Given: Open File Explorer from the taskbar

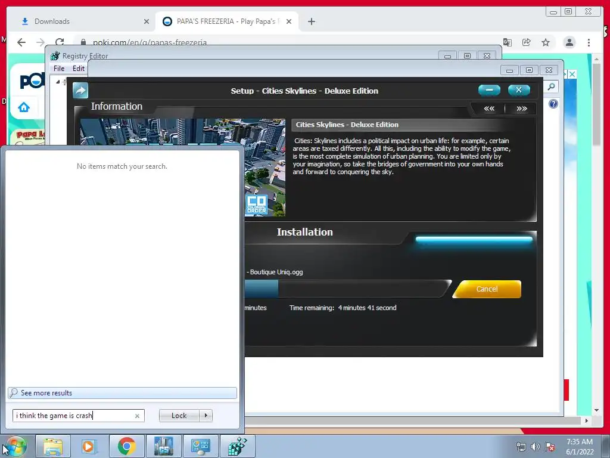Looking at the screenshot, I should coord(53,446).
